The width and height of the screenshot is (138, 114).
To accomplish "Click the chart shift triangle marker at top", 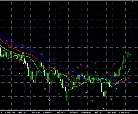I will point(133,1).
